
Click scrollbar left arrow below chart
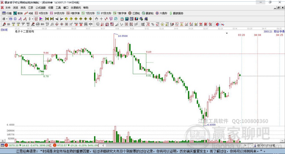pos(103,145)
